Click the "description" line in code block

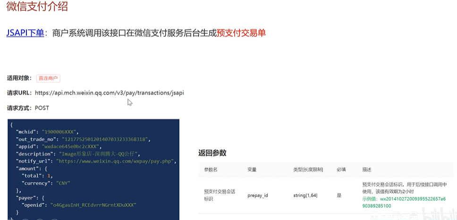(x=79, y=154)
